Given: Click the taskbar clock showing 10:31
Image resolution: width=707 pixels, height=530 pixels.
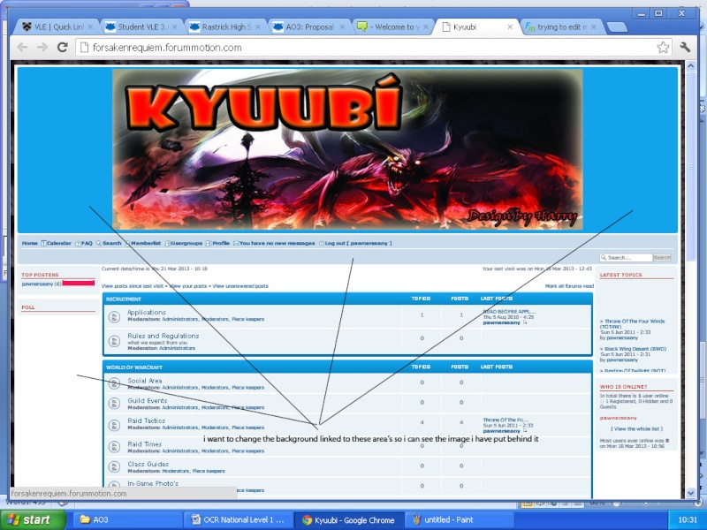Looking at the screenshot, I should click(688, 520).
